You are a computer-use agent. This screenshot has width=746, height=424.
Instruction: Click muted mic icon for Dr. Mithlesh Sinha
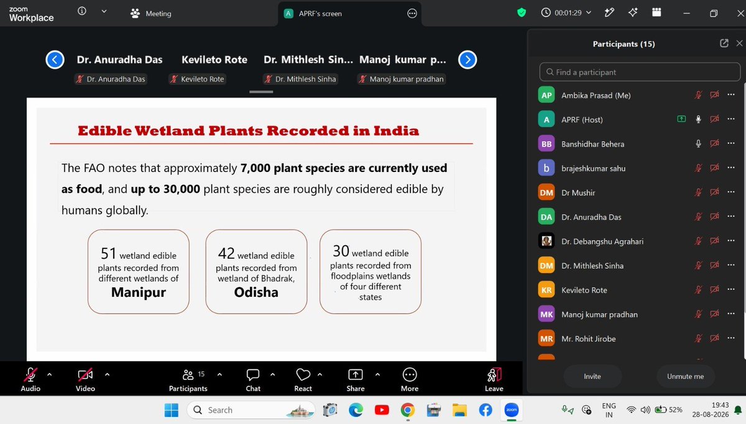point(699,265)
